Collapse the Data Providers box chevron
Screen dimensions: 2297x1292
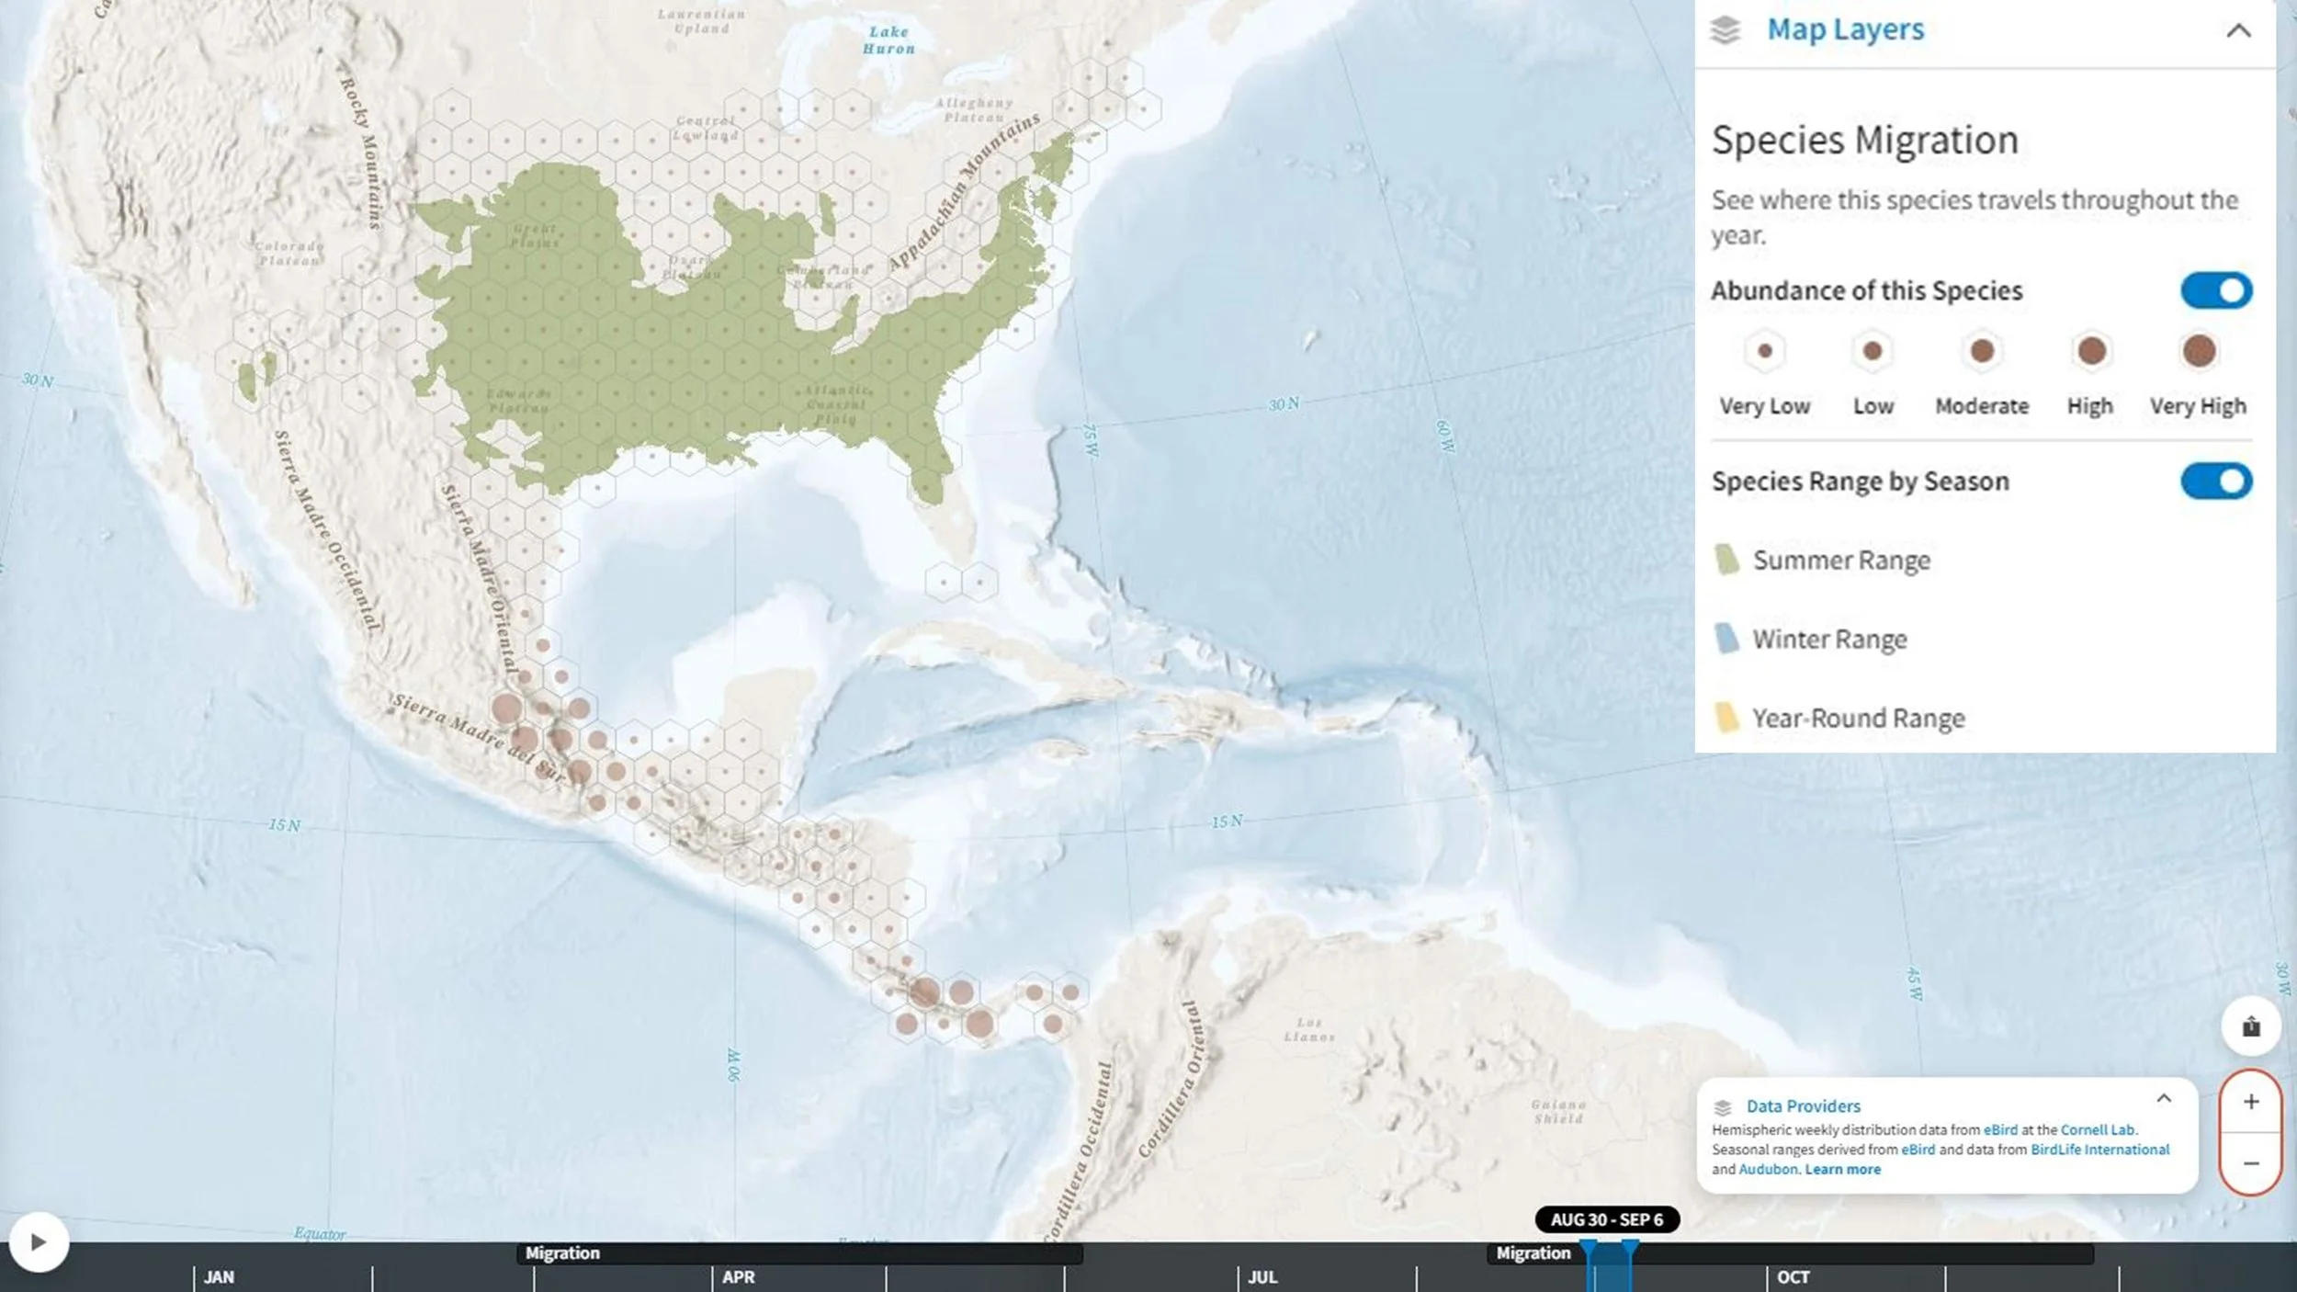[x=2164, y=1099]
